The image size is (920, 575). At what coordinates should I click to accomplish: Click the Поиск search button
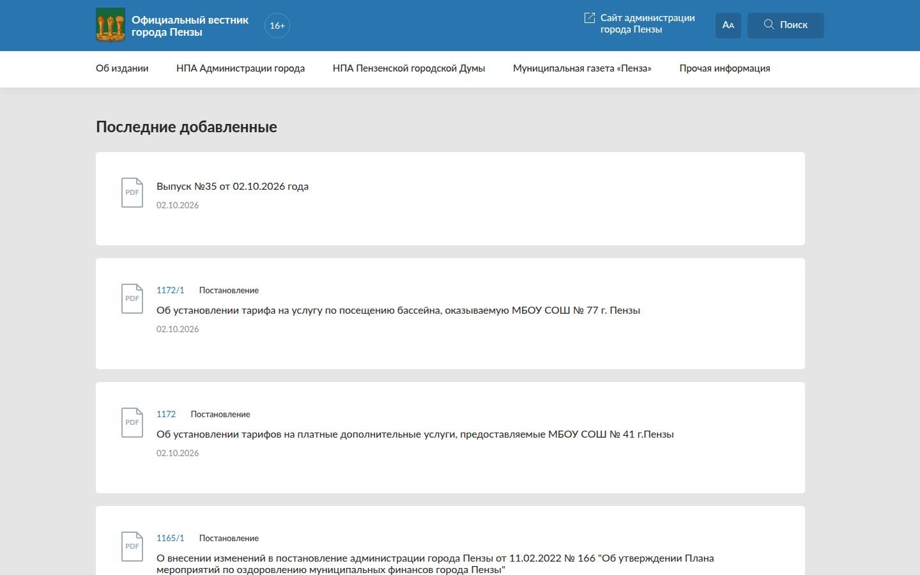click(786, 26)
